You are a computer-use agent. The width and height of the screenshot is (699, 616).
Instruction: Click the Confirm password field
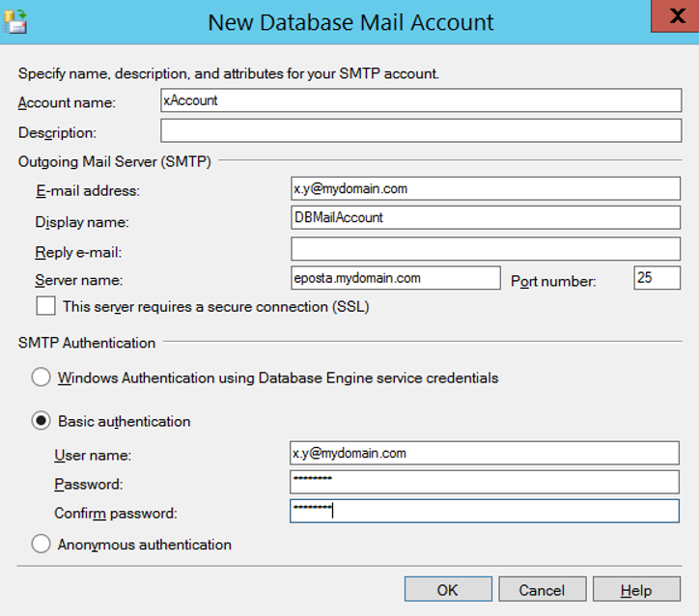pyautogui.click(x=485, y=511)
